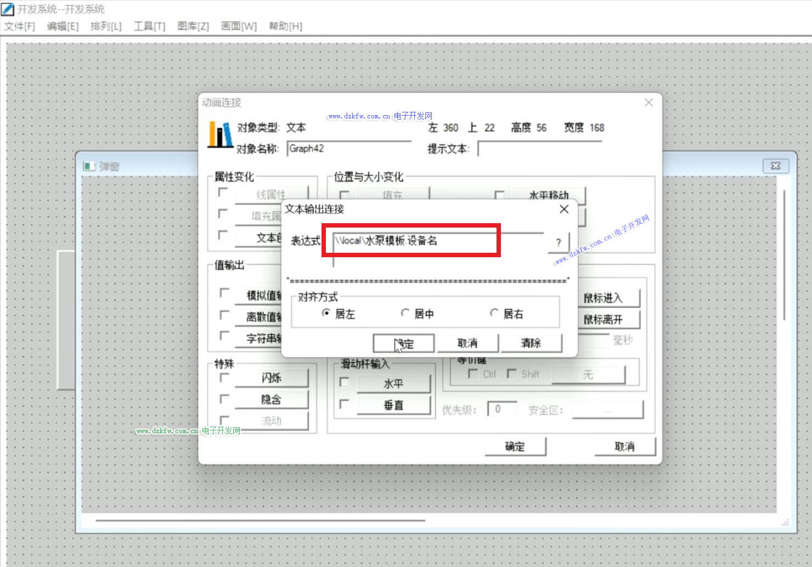Click 确定 in the 文本输出连接 dialog

[x=404, y=343]
